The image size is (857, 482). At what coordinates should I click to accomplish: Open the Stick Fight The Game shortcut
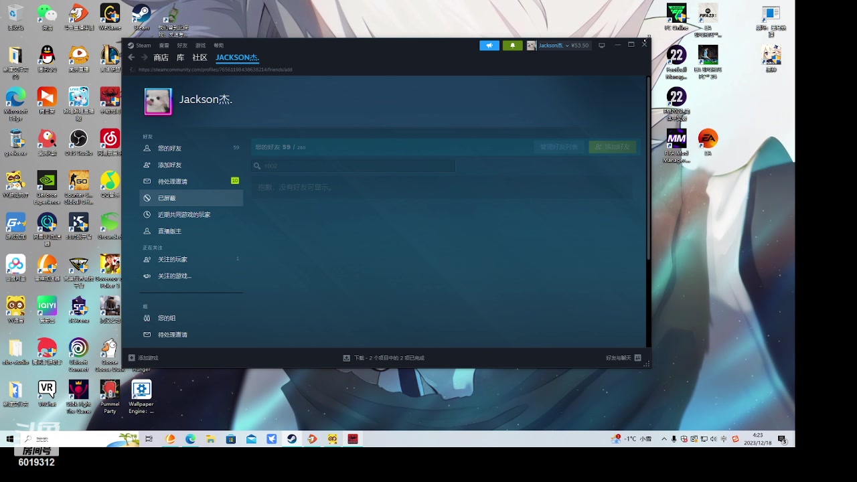click(x=78, y=397)
